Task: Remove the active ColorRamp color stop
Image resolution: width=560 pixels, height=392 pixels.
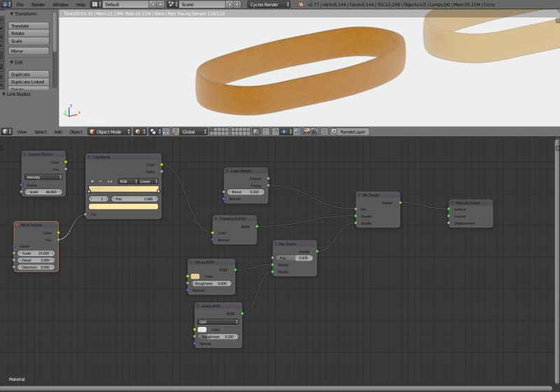Action: (x=100, y=181)
